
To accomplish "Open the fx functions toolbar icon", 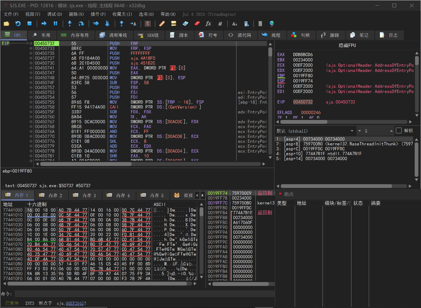I will coord(208,24).
